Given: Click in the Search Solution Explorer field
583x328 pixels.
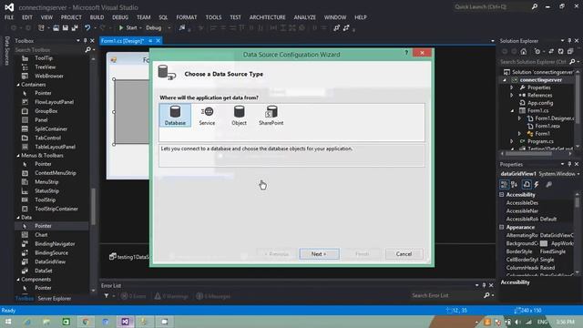Looking at the screenshot, I should (533, 62).
